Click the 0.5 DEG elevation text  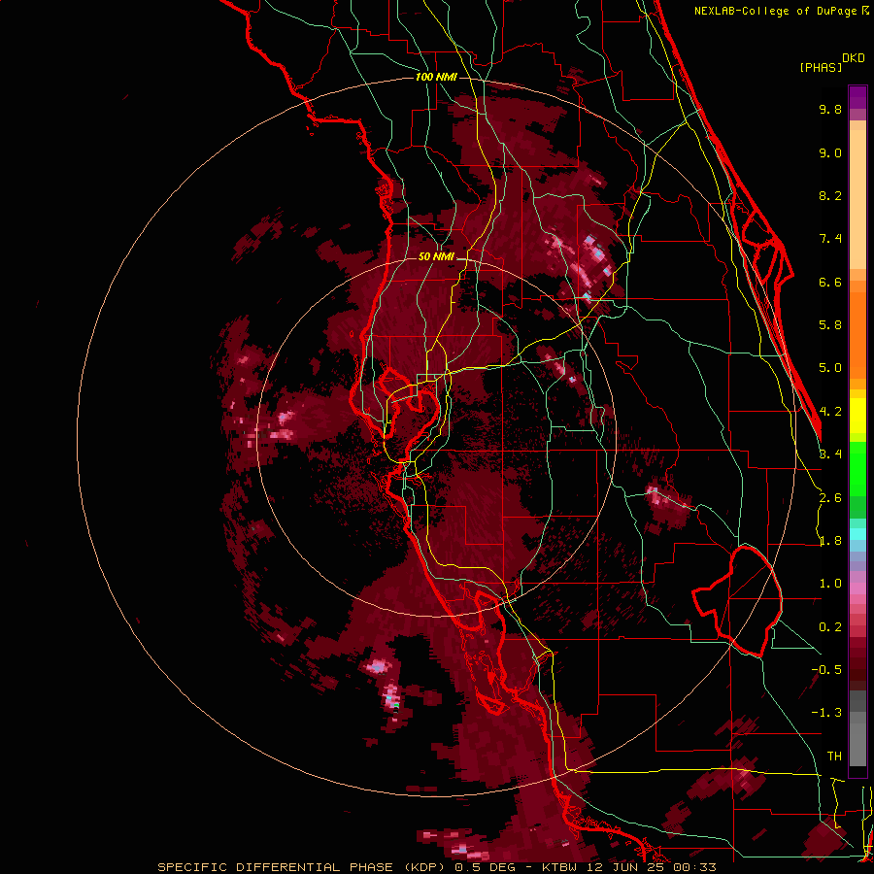[485, 867]
